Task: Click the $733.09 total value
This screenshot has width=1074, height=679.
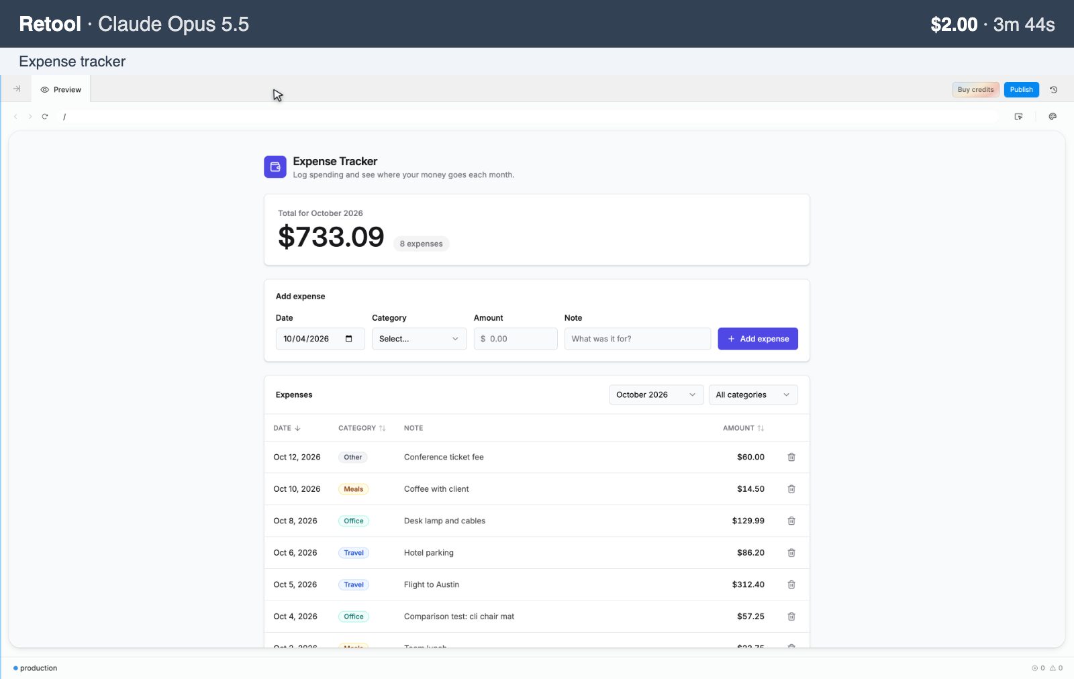Action: click(331, 237)
